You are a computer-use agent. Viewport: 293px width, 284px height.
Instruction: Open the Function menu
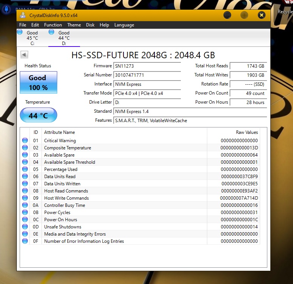tap(53, 25)
